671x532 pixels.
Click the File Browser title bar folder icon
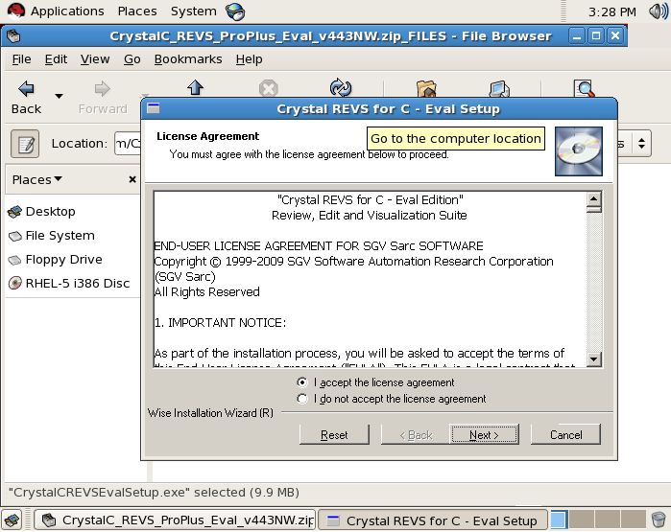(13, 35)
